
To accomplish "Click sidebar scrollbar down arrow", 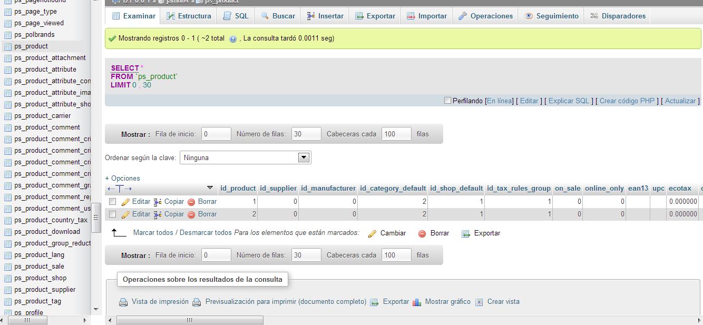I will pyautogui.click(x=96, y=309).
